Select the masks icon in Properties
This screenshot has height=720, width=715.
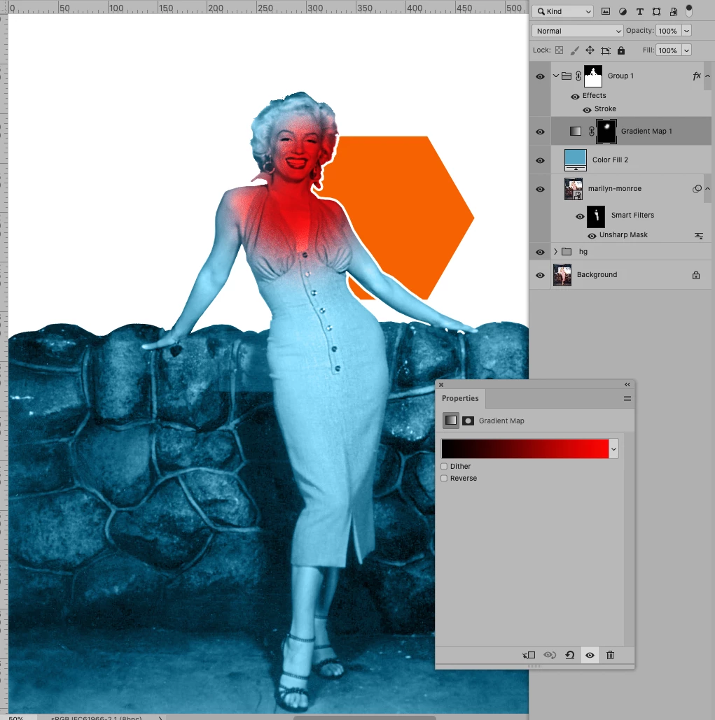(x=468, y=421)
